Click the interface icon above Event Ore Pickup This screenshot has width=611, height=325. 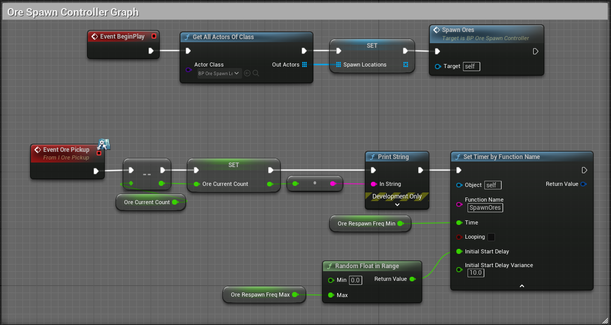click(x=104, y=144)
